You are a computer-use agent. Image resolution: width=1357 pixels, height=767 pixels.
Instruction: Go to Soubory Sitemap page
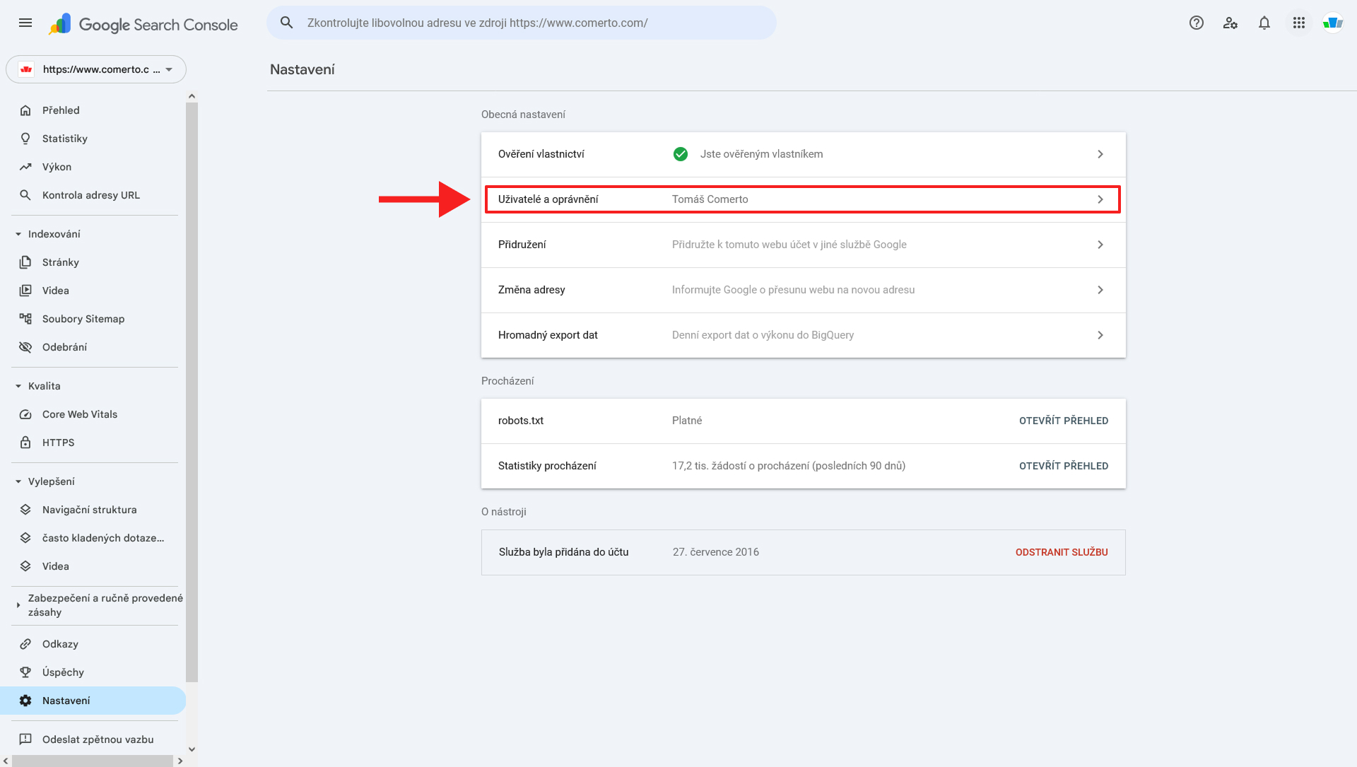83,319
